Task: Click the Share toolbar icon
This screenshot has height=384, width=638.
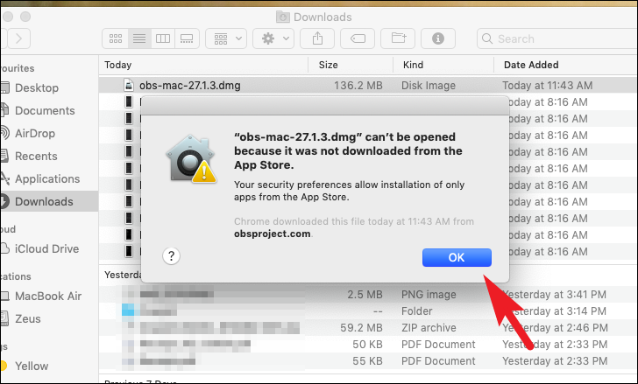Action: coord(317,38)
